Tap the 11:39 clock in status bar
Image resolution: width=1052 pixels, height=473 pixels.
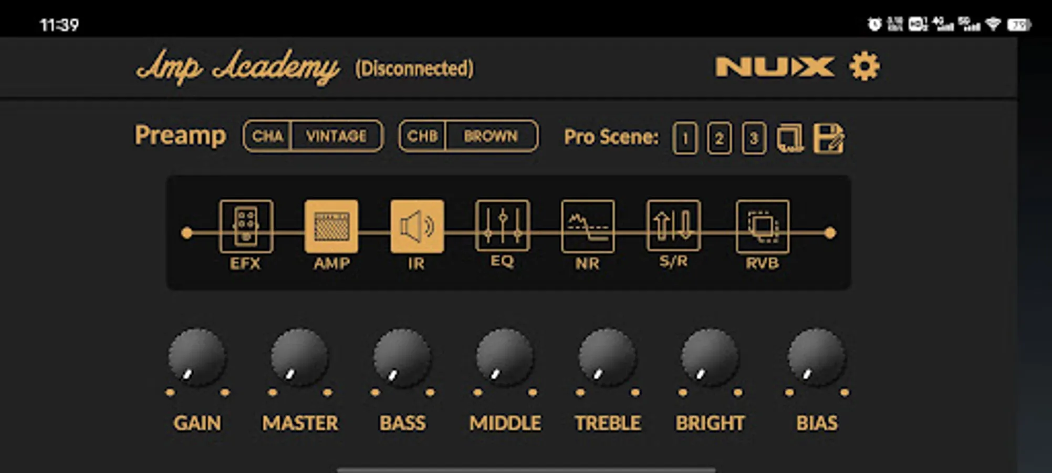[x=59, y=25]
